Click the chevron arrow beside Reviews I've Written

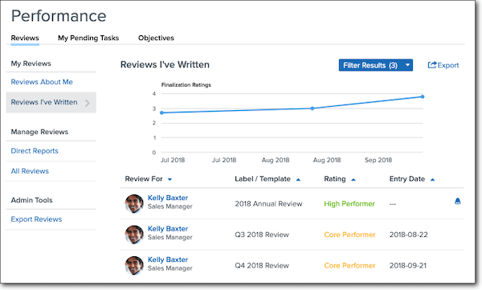pos(88,103)
